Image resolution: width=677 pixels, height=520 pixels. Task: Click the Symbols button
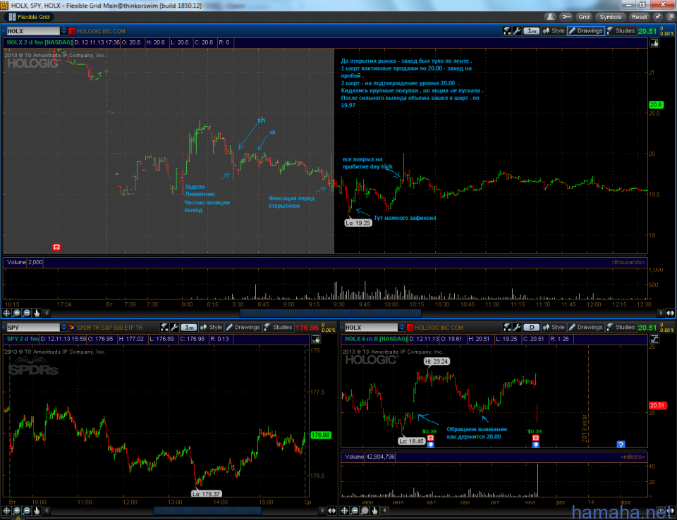point(610,17)
